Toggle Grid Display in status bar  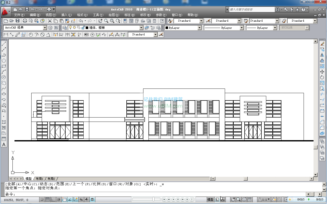tap(48, 200)
